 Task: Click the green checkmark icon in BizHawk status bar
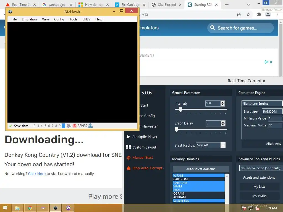[x=10, y=126]
